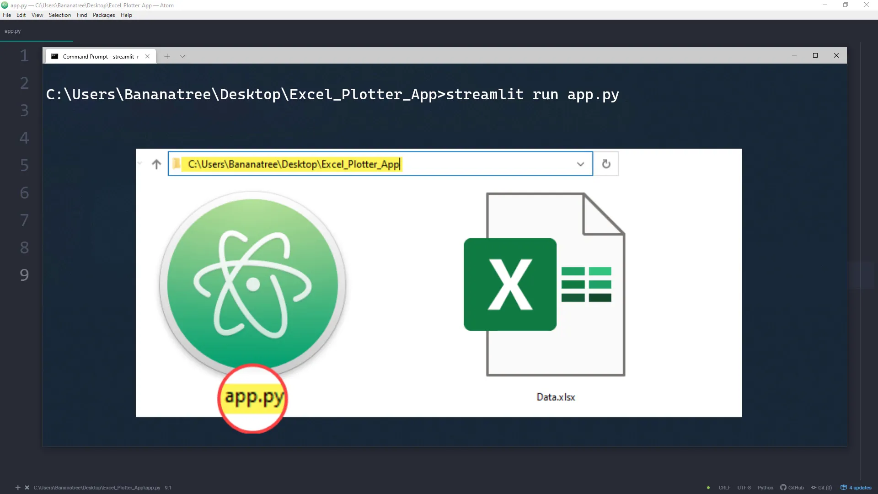
Task: Install the 4 updates
Action: click(x=856, y=488)
